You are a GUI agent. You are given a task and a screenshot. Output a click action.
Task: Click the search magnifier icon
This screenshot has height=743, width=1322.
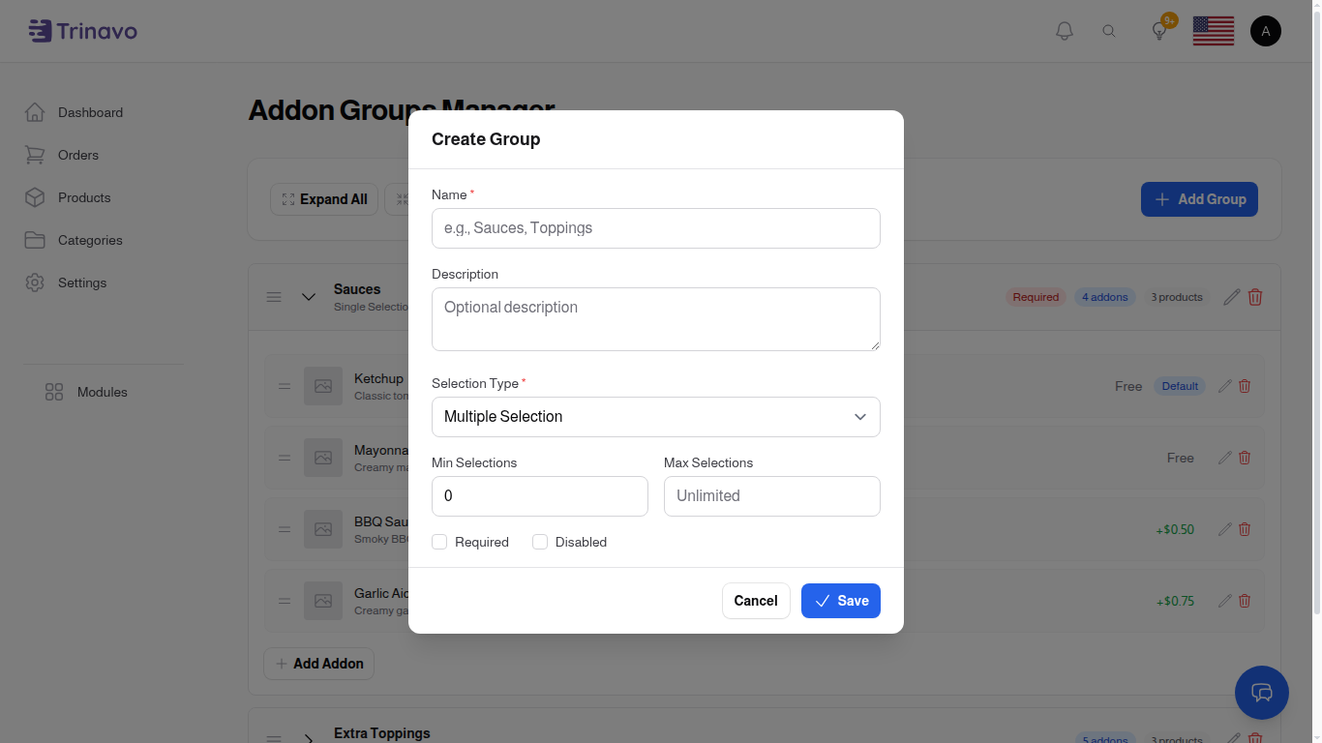(1109, 30)
